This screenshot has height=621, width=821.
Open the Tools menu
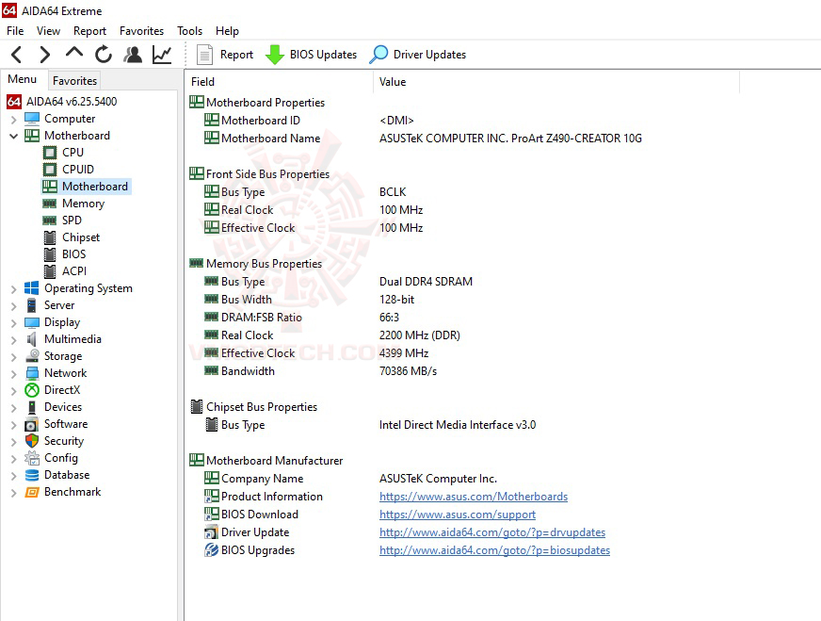click(189, 31)
